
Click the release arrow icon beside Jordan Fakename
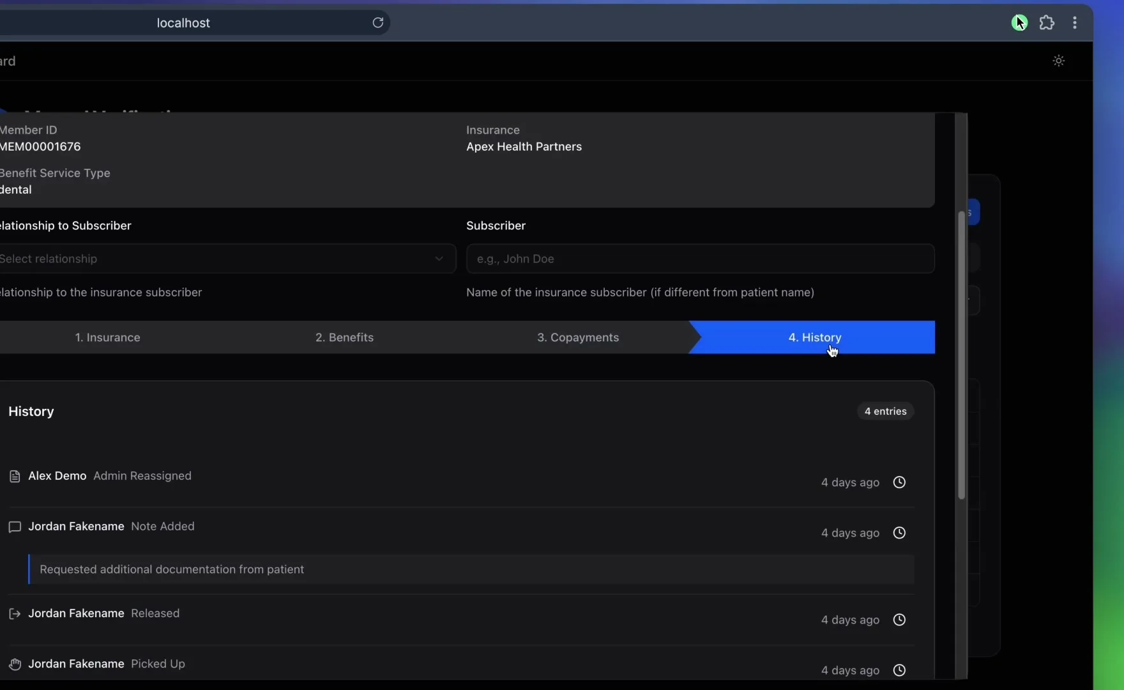point(14,614)
